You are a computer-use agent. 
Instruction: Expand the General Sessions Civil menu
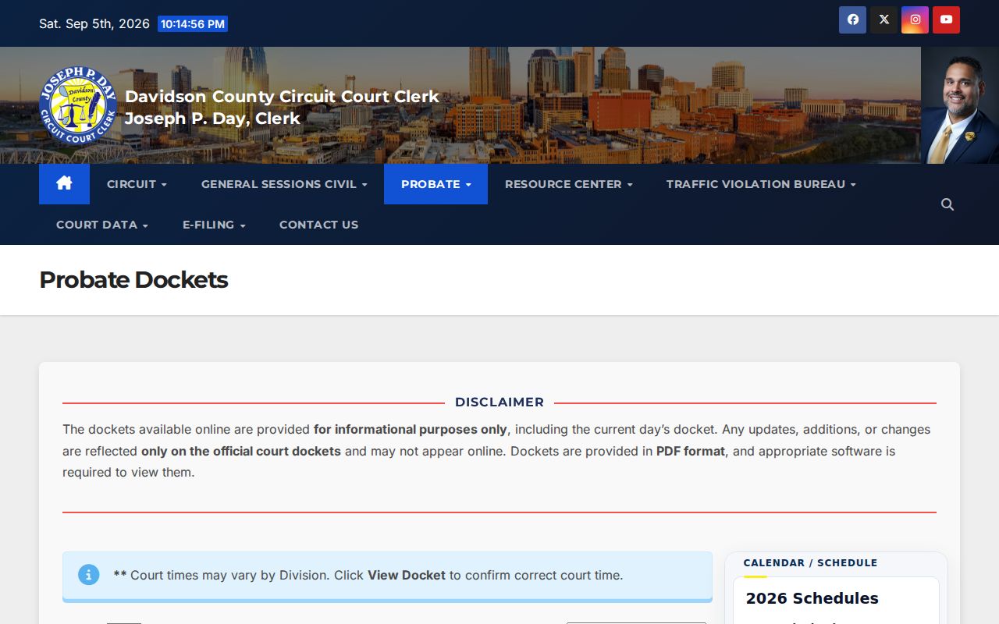[x=284, y=184]
